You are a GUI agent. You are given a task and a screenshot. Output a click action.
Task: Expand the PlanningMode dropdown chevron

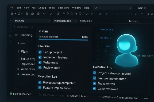[76, 21]
